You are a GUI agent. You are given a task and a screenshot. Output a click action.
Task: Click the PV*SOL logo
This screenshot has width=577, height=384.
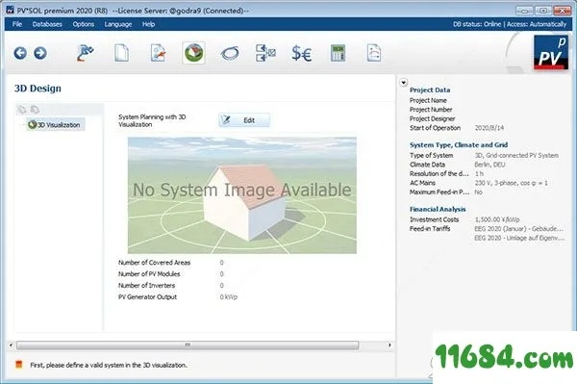click(x=551, y=52)
